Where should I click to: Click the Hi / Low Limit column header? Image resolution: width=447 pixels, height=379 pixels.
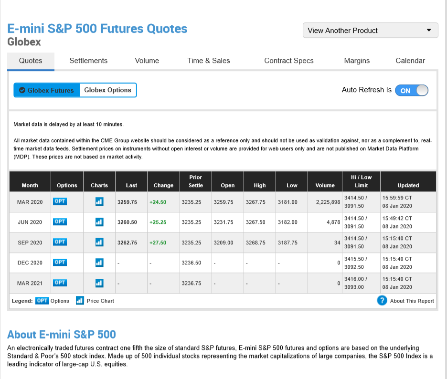point(361,181)
